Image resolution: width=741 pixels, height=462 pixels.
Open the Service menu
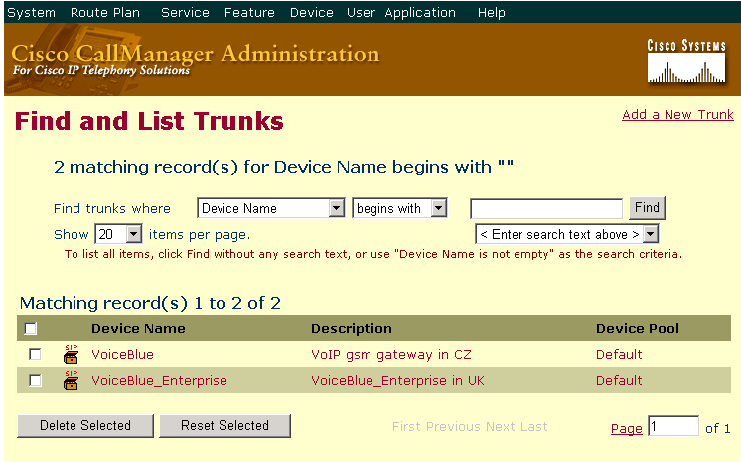pyautogui.click(x=185, y=12)
